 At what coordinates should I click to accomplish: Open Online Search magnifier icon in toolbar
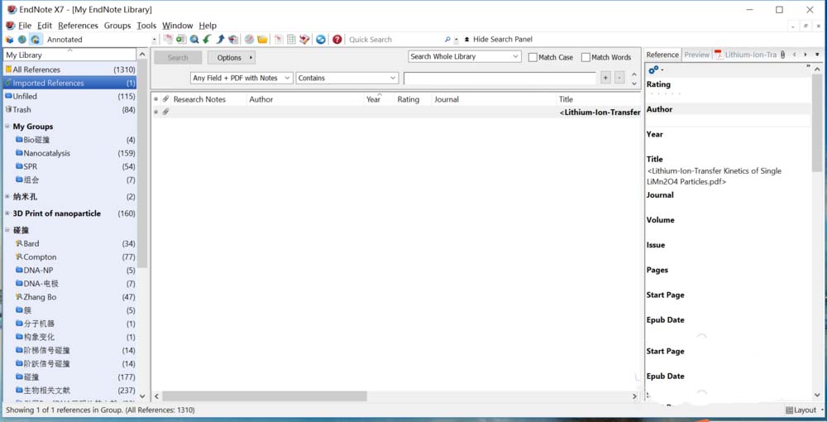pyautogui.click(x=194, y=40)
